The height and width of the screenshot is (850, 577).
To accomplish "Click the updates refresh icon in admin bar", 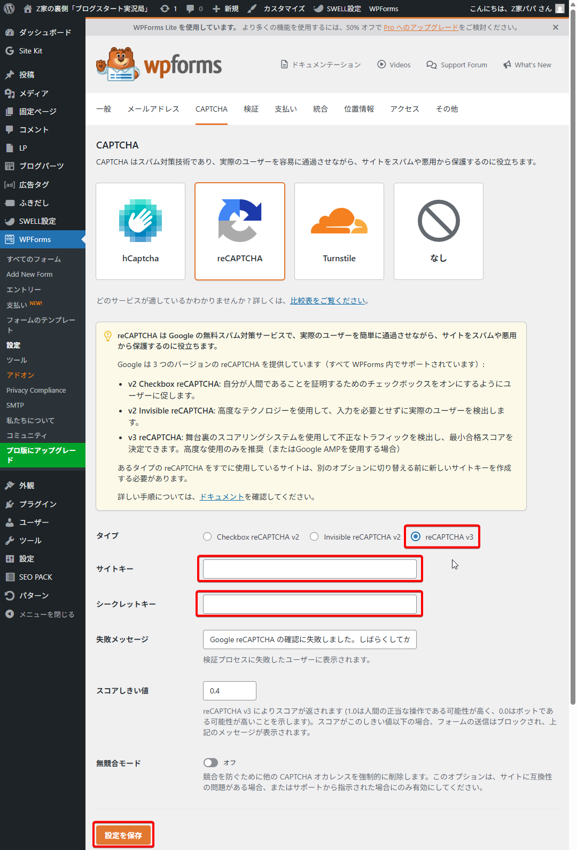I will (165, 9).
